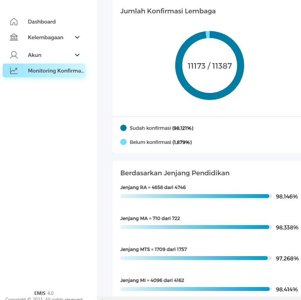Click the 98,146% percentage value
This screenshot has width=301, height=300.
coord(287,196)
